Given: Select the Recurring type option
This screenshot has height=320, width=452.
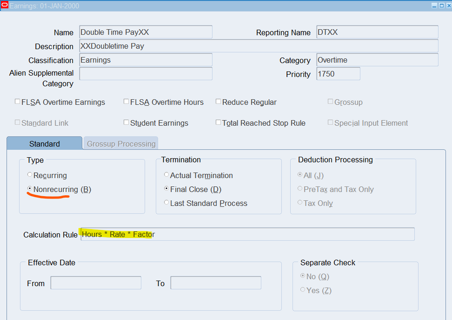Looking at the screenshot, I should coord(30,175).
